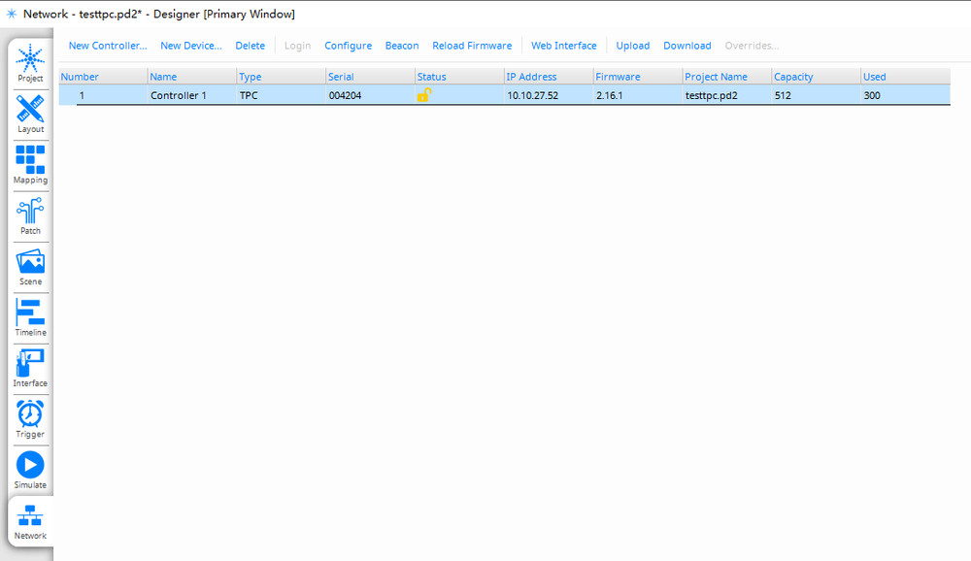Screen dimensions: 971x561
Task: Open Configure for the controller
Action: 348,46
